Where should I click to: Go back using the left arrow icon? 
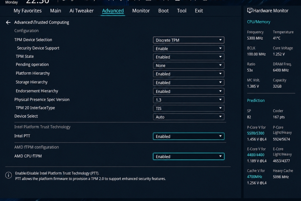point(8,23)
